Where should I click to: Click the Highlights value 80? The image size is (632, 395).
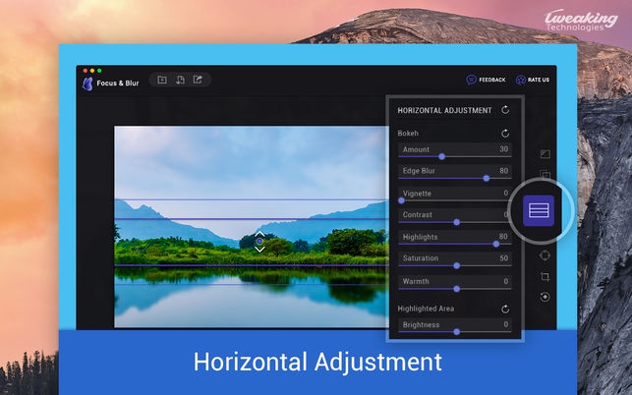503,237
